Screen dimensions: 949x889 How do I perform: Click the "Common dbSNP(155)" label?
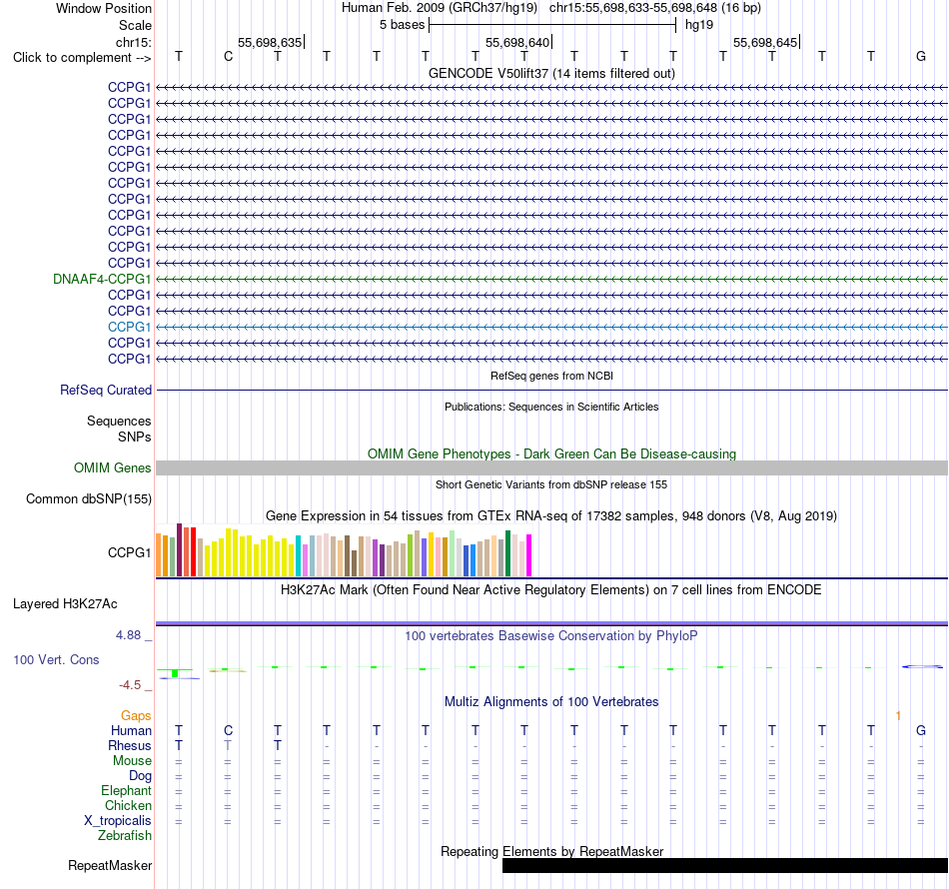88,499
